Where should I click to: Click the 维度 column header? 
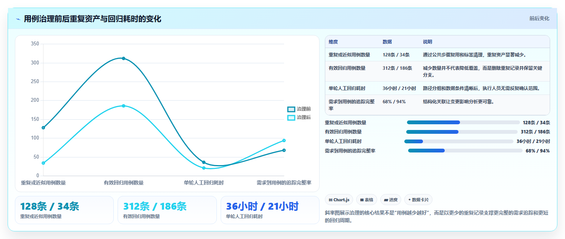(333, 42)
